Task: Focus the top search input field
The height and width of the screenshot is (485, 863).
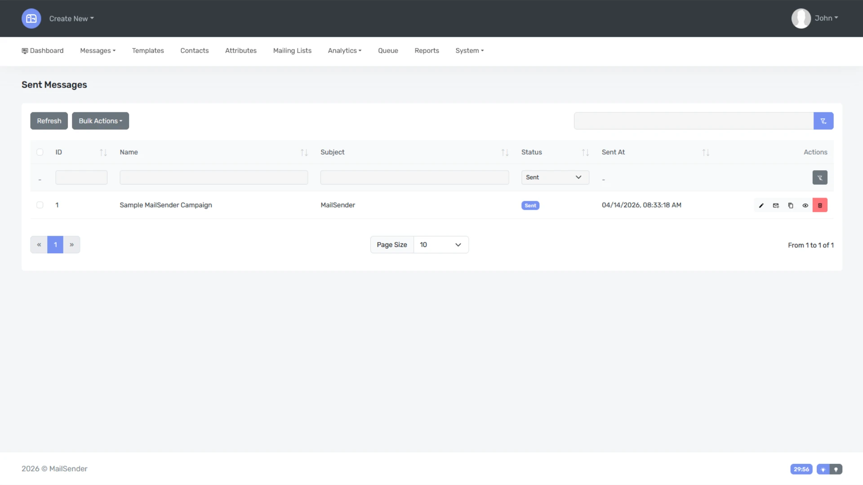Action: coord(694,121)
